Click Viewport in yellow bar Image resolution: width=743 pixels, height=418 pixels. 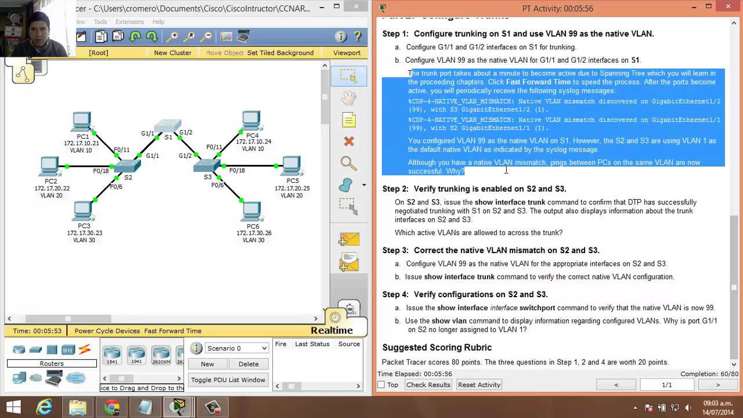(x=347, y=53)
